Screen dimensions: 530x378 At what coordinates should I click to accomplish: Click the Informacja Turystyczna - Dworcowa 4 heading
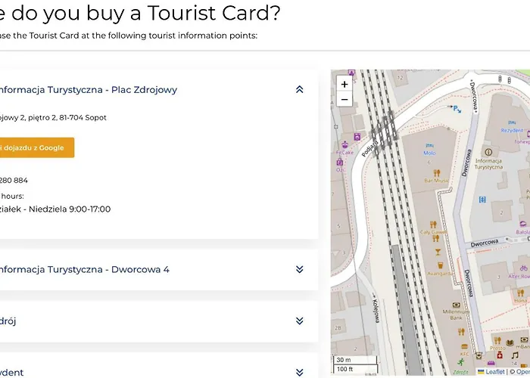click(x=83, y=269)
